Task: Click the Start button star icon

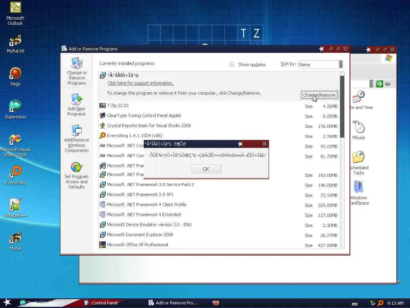Action: 7,302
